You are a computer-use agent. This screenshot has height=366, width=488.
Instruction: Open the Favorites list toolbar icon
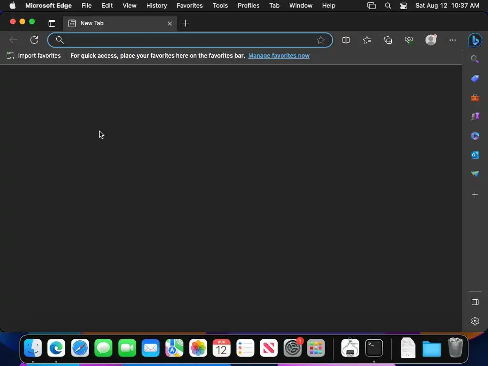pyautogui.click(x=367, y=40)
